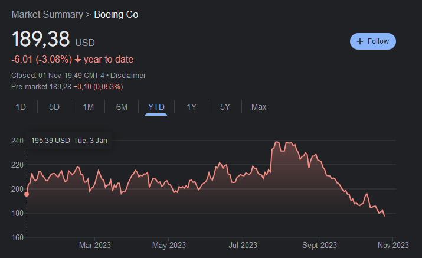Viewport: 422px width, 258px height.
Task: Select the 5D time range tab
Action: tap(54, 107)
